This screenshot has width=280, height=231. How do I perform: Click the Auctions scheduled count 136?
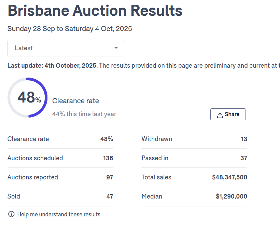pyautogui.click(x=108, y=158)
